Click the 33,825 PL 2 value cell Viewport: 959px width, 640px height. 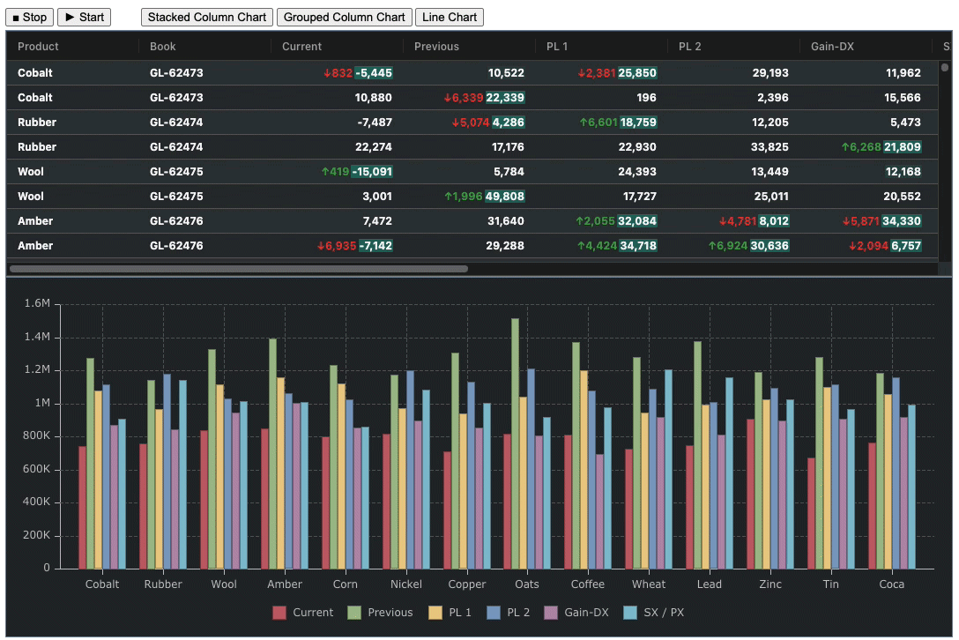point(733,147)
